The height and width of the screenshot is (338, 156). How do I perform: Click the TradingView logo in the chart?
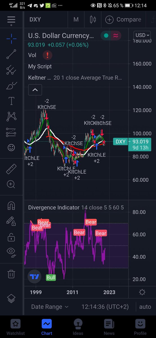tap(35, 277)
